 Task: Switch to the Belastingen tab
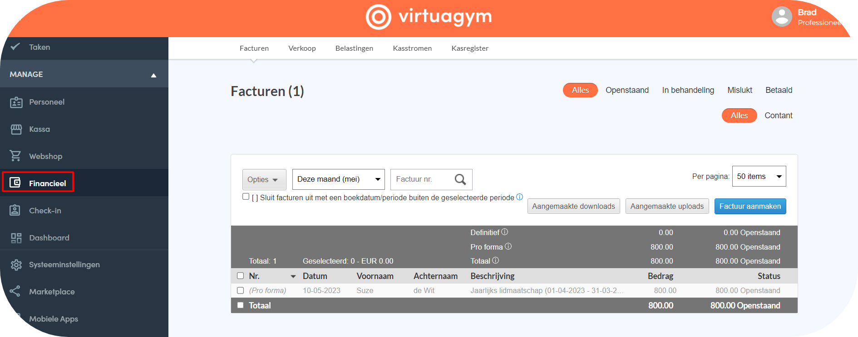(354, 48)
